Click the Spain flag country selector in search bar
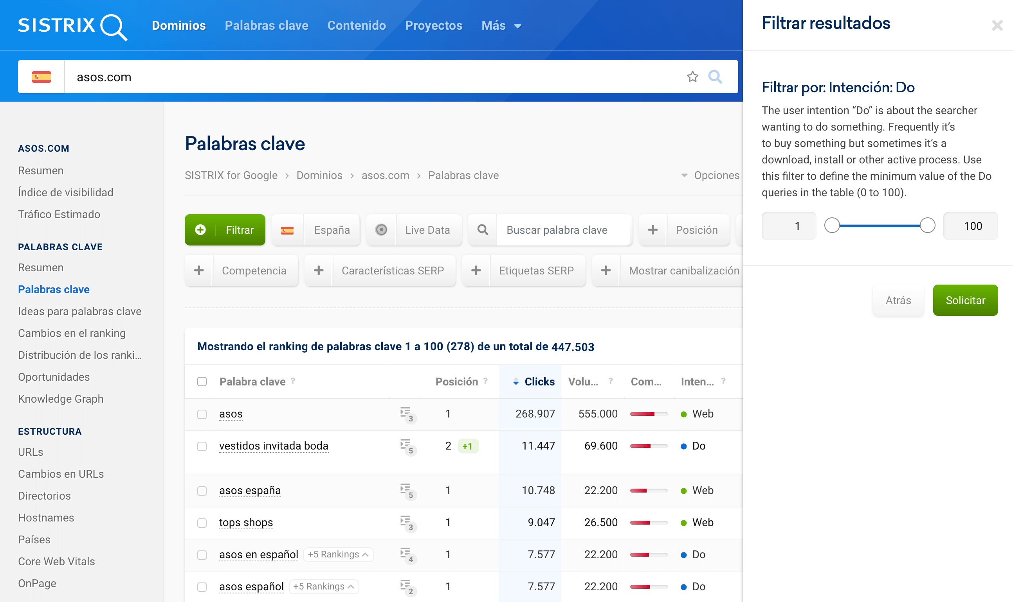 tap(41, 77)
